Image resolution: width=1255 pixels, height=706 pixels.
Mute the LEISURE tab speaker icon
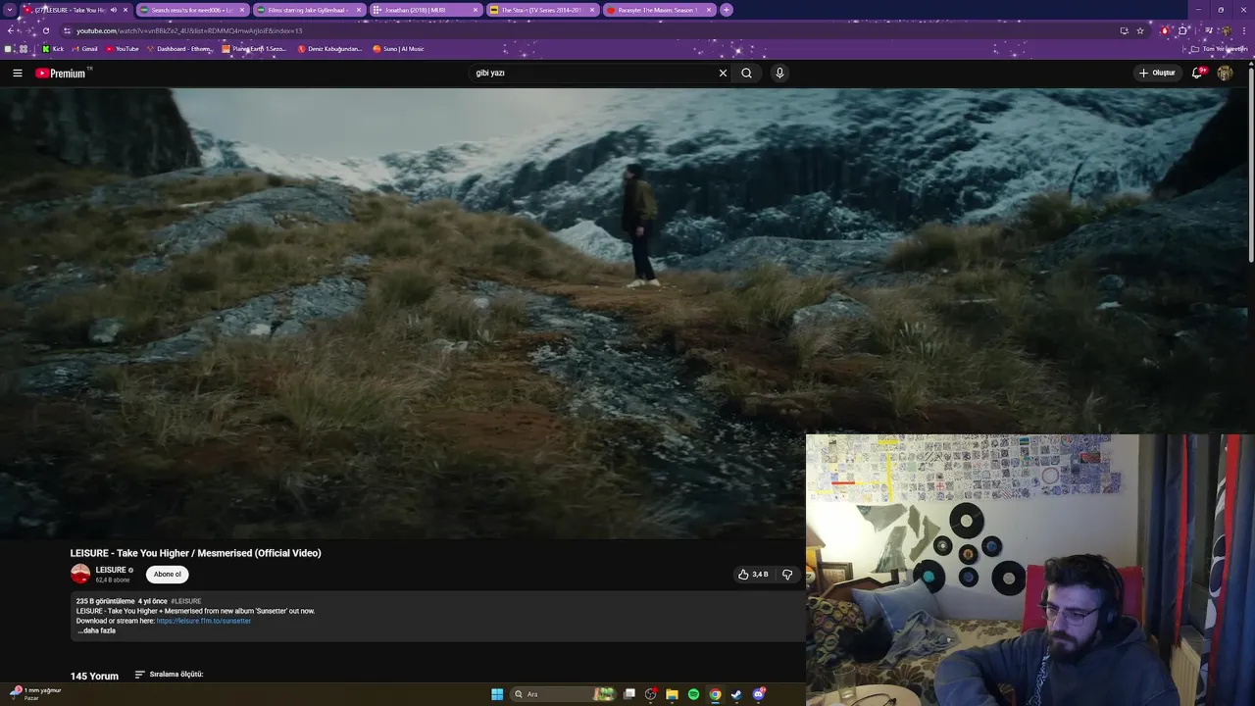click(x=114, y=10)
